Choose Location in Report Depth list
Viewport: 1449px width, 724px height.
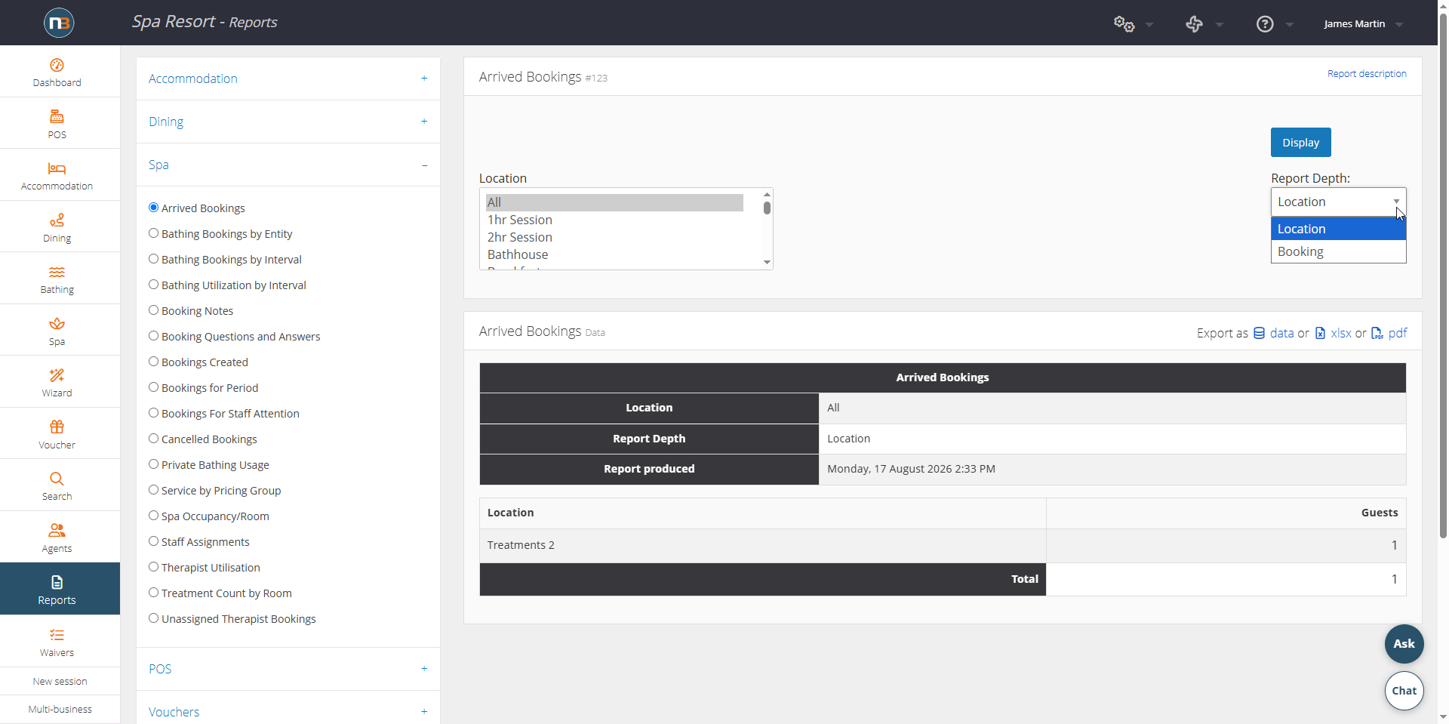coord(1338,229)
